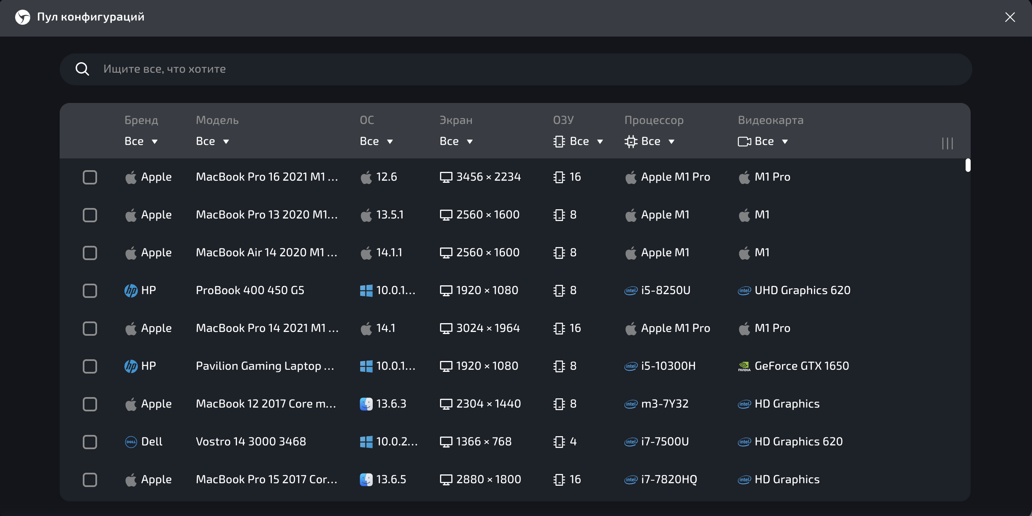This screenshot has width=1032, height=516.
Task: Click monitor icon beside 1366 × 768
Action: tap(446, 442)
